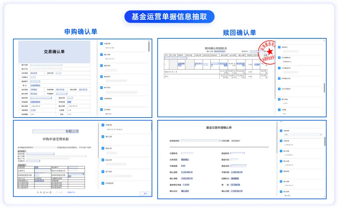Screen dimensions: 339x208
Task: Select highlighted 确认净额 value 3,093,093.56
Action: [187, 178]
